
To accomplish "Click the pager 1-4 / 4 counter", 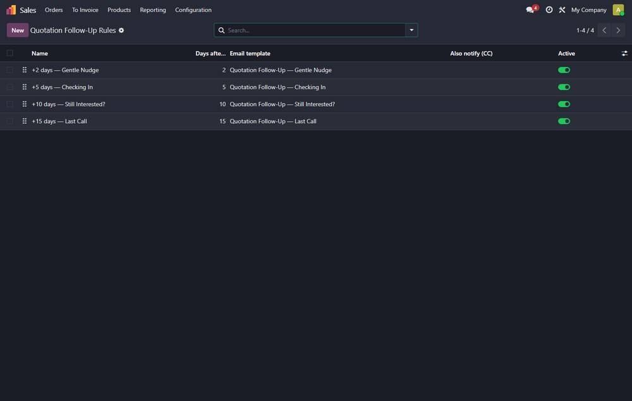I will 585,30.
